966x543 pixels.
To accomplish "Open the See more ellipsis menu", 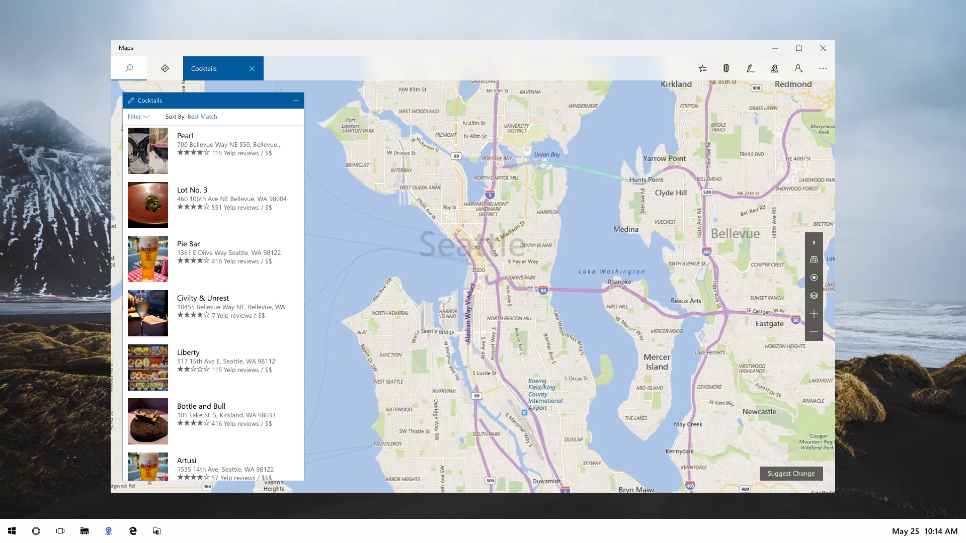I will [x=823, y=68].
